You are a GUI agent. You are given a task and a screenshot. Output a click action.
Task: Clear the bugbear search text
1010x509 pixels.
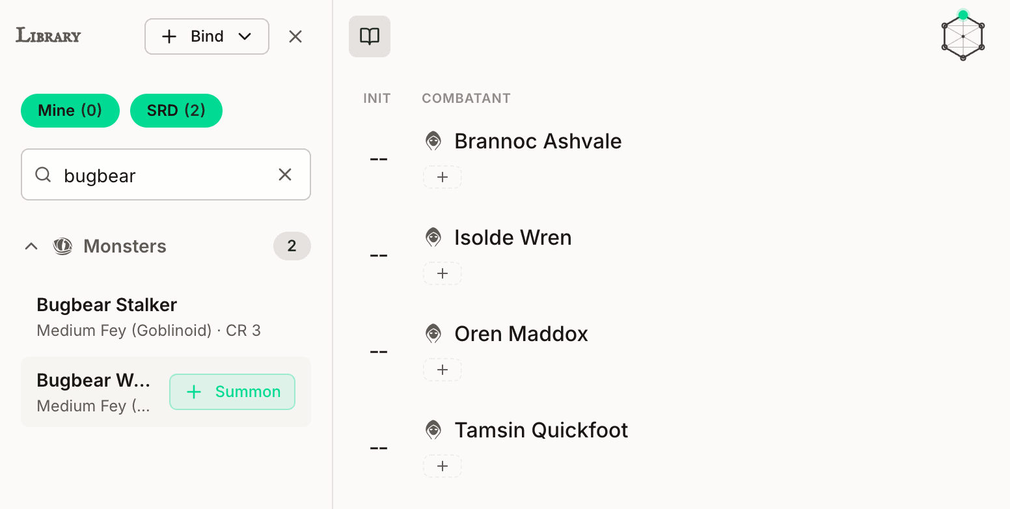pos(285,174)
